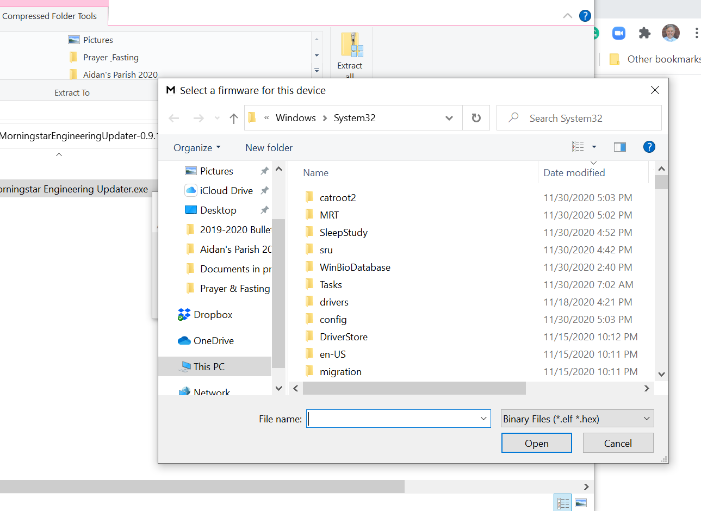
Task: Refresh the System32 folder listing
Action: [x=476, y=118]
